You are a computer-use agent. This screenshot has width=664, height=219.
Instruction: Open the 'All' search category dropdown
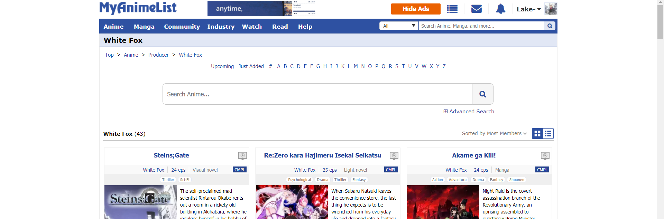point(399,26)
